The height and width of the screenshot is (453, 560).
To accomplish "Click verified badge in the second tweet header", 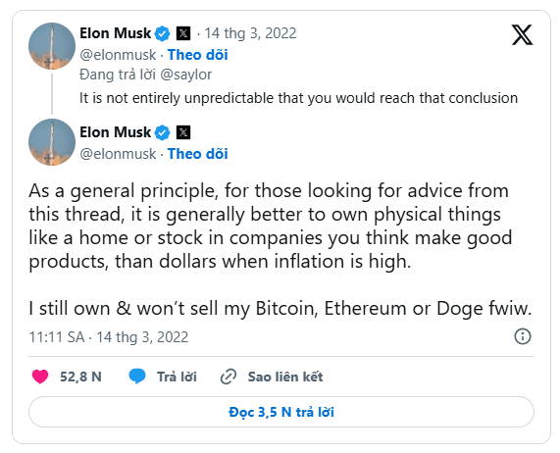I will (162, 132).
